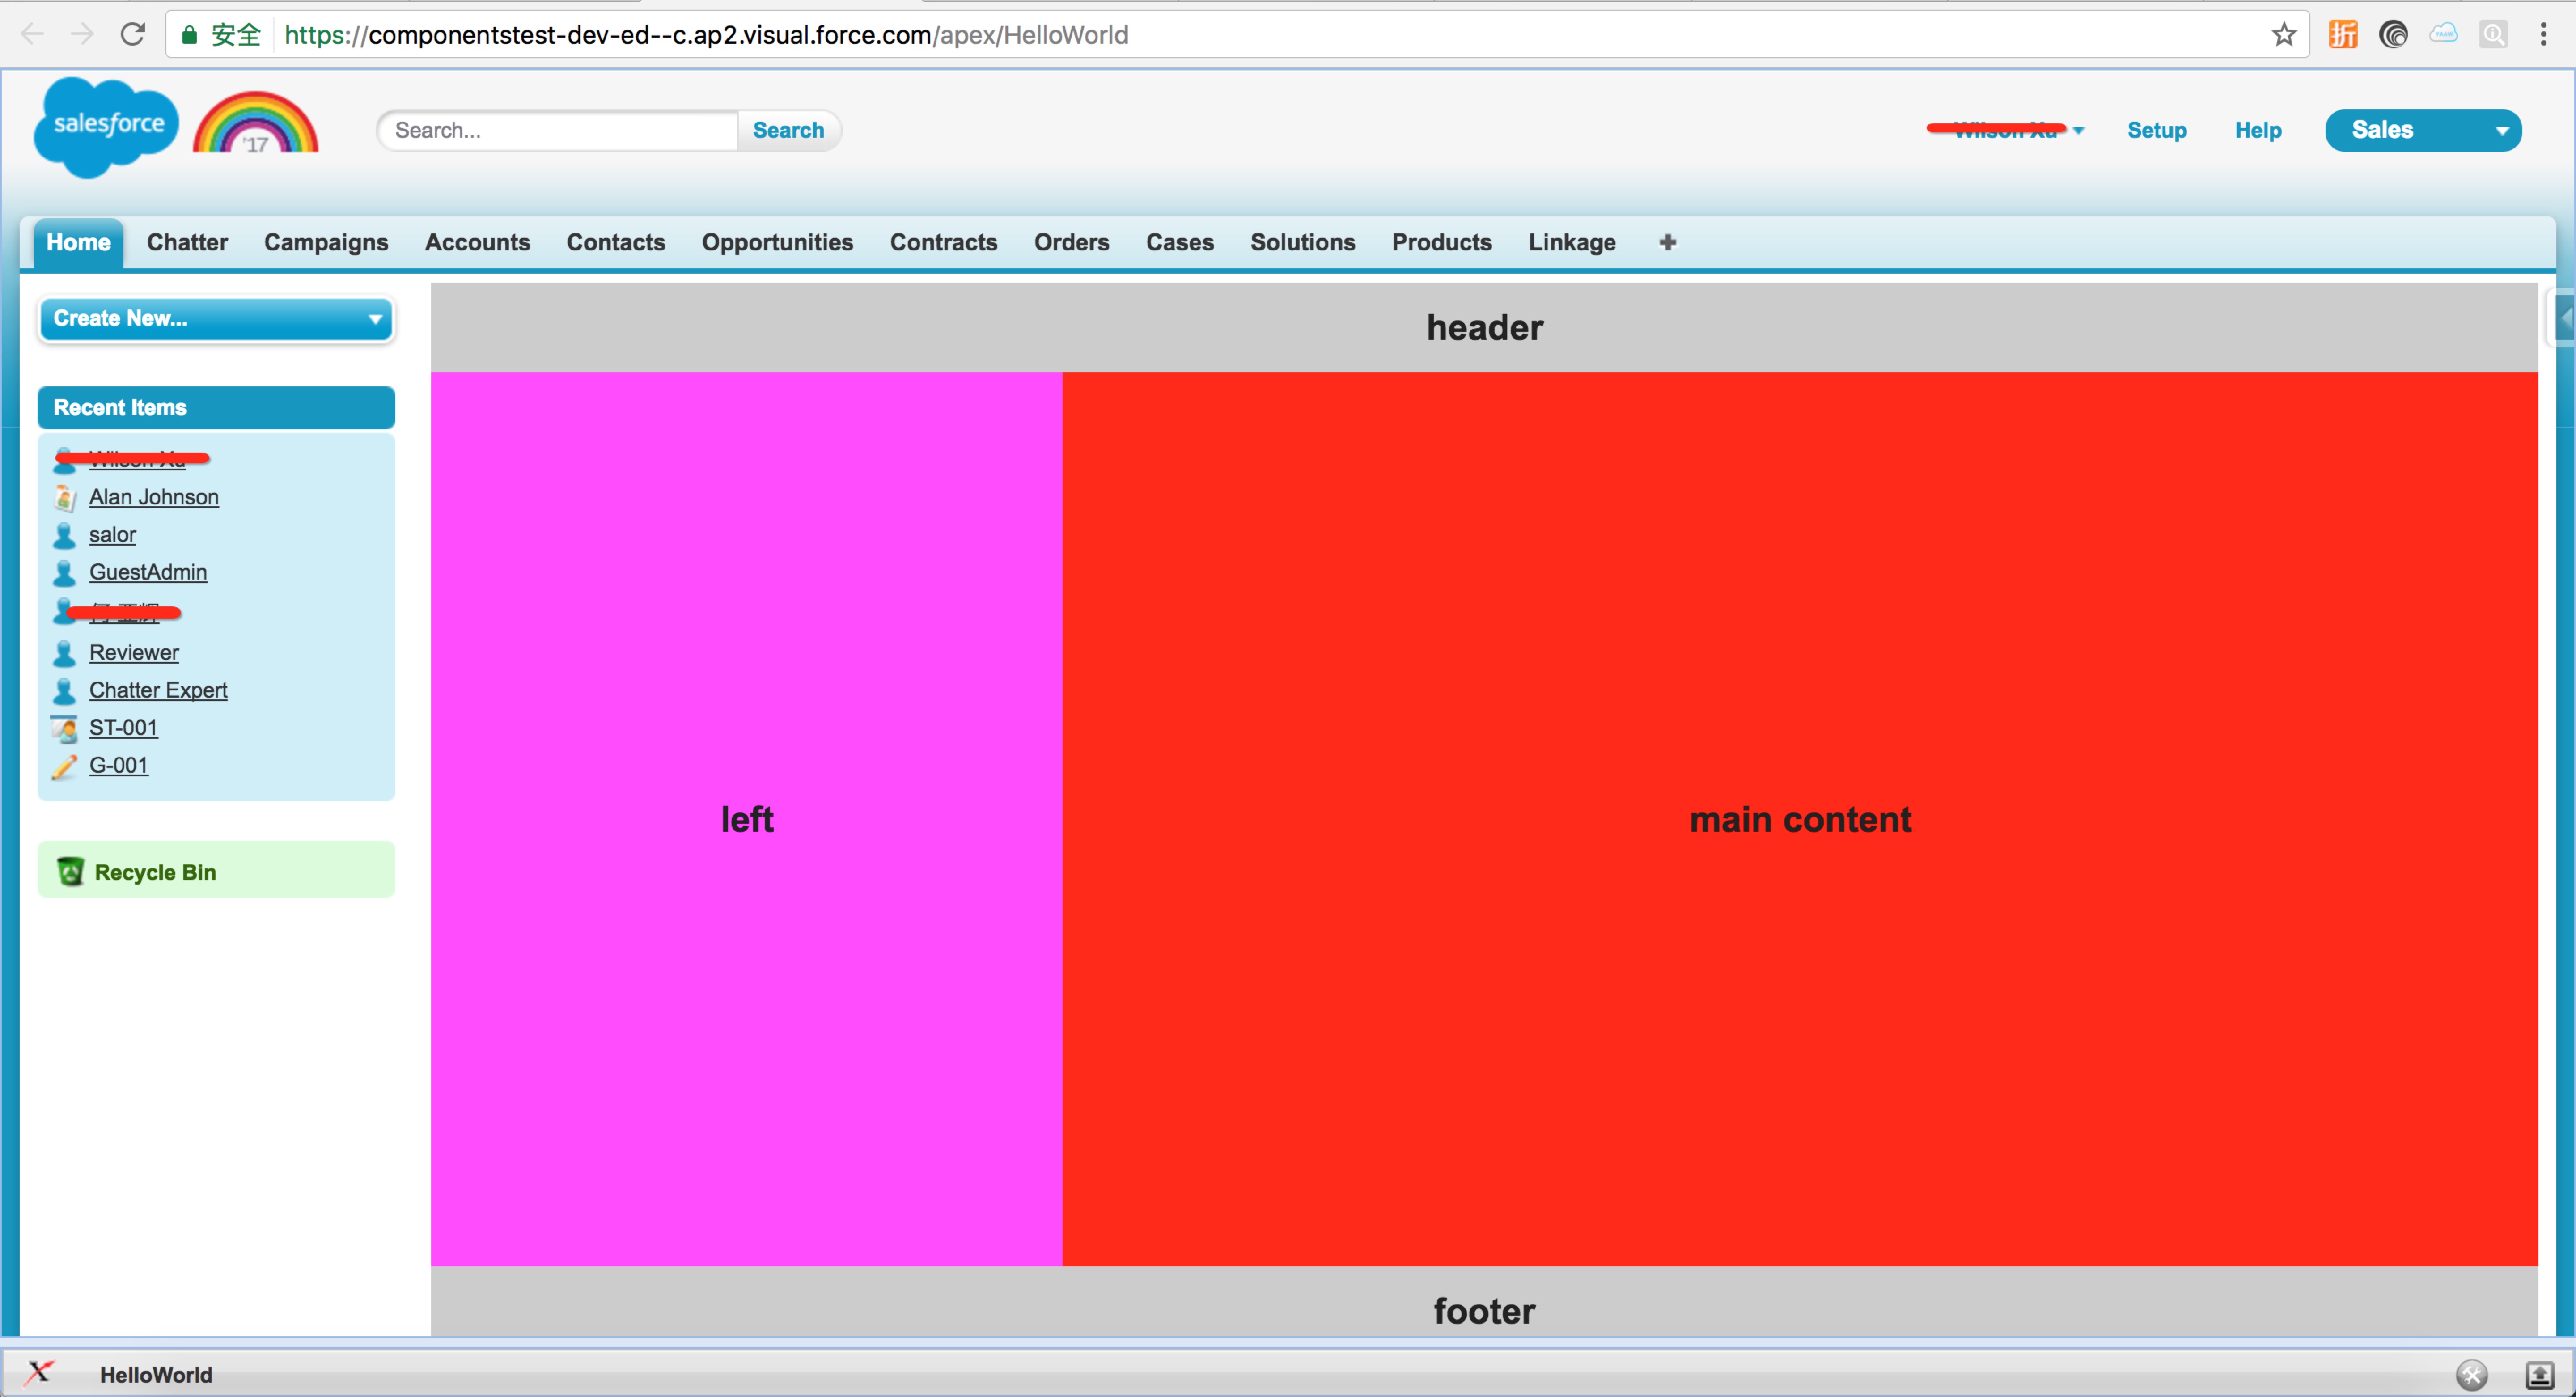The width and height of the screenshot is (2576, 1397).
Task: Click the Recycle Bin icon
Action: point(69,872)
